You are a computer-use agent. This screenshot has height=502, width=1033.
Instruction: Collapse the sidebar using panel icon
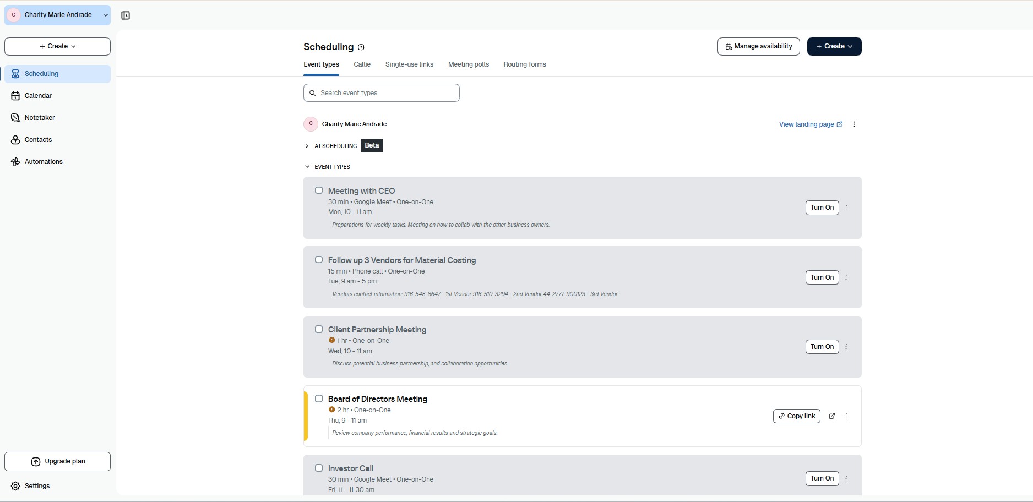pyautogui.click(x=126, y=15)
